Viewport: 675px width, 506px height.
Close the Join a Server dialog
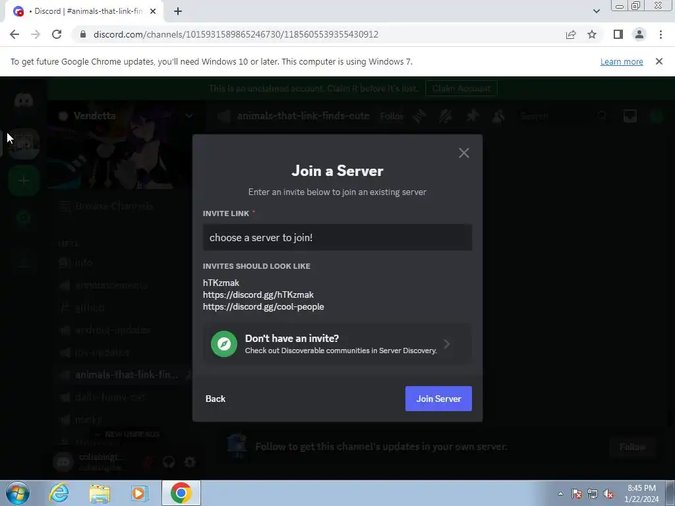463,153
